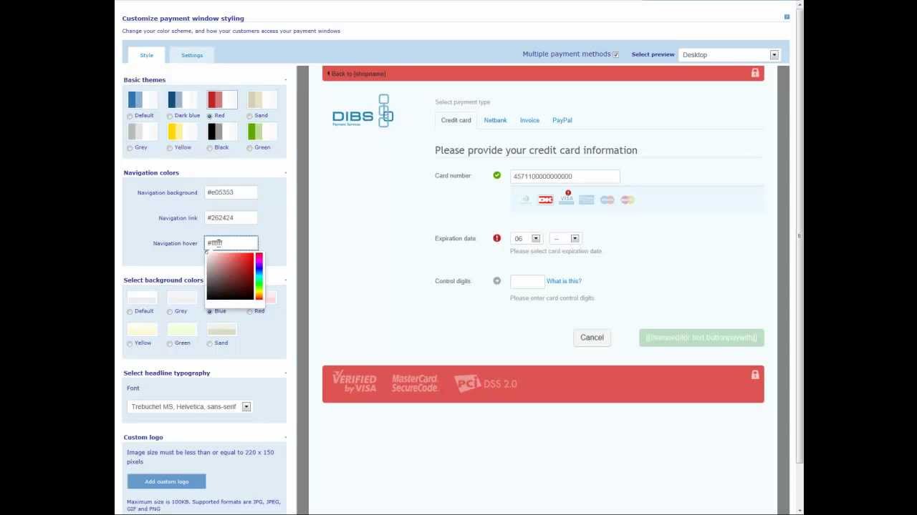Screen dimensions: 917x515
Task: Open the headline Font dropdown
Action: 189,406
